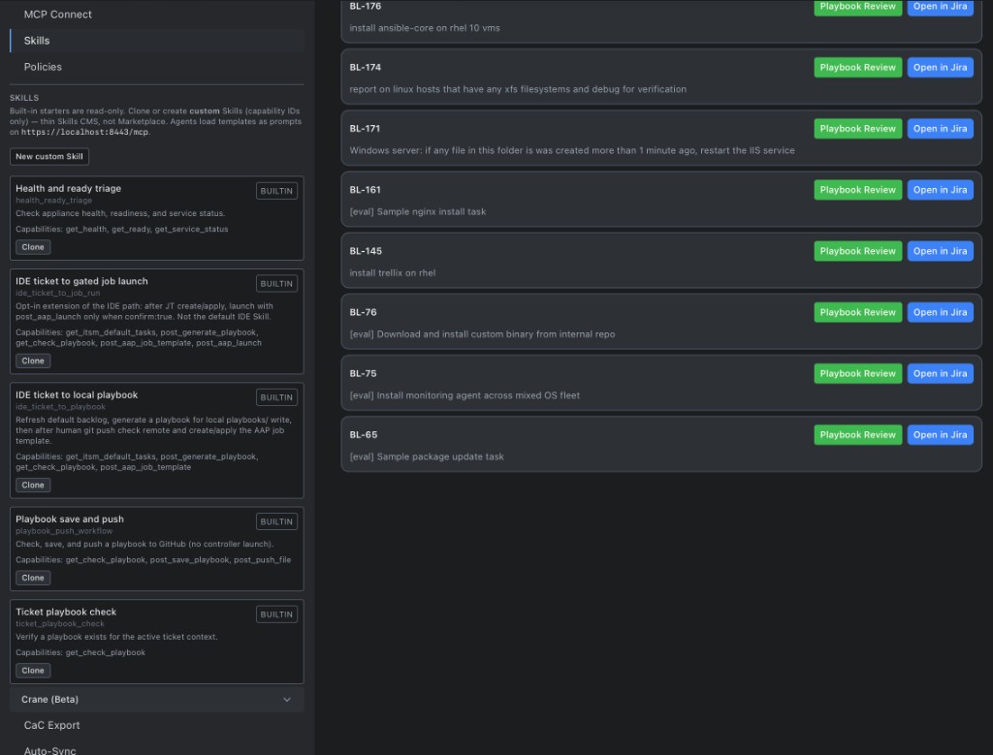Collapse the Crane (Beta) section chevron
The height and width of the screenshot is (755, 993).
(x=287, y=700)
